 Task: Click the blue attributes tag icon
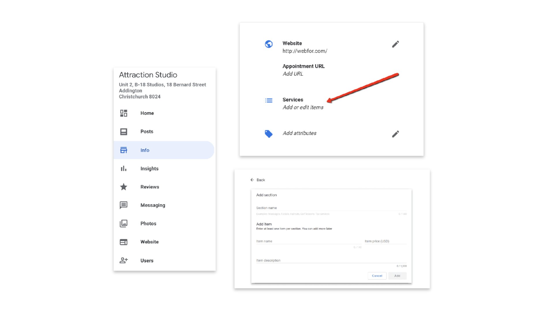[269, 134]
